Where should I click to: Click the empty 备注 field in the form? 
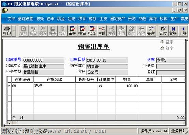coord(171,72)
